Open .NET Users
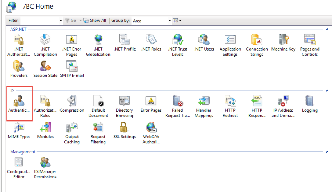 pos(204,43)
